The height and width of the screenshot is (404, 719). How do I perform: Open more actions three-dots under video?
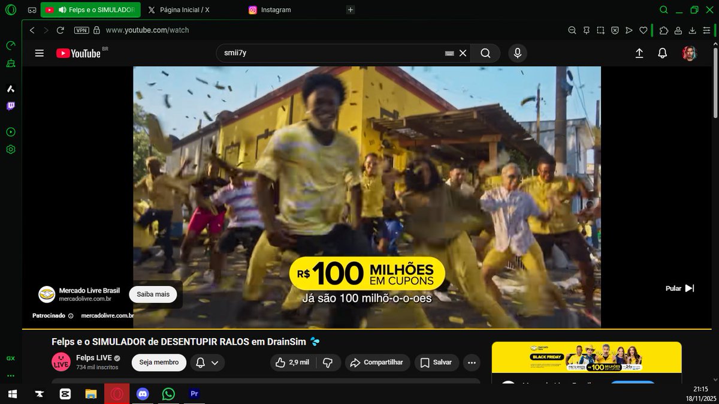472,362
